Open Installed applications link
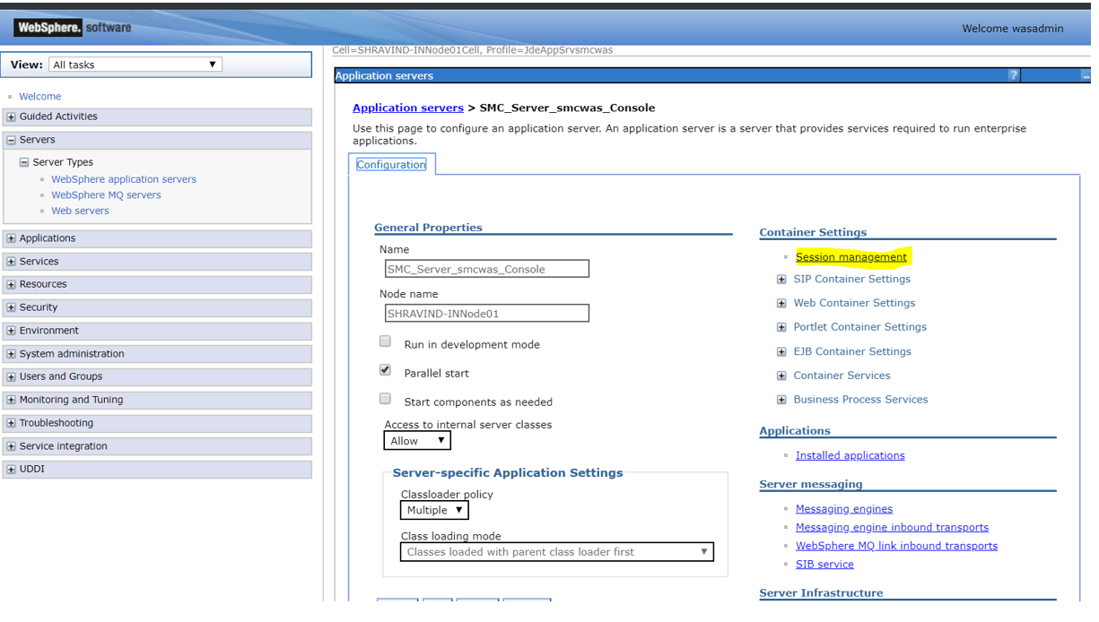The image size is (1099, 622). click(x=850, y=455)
